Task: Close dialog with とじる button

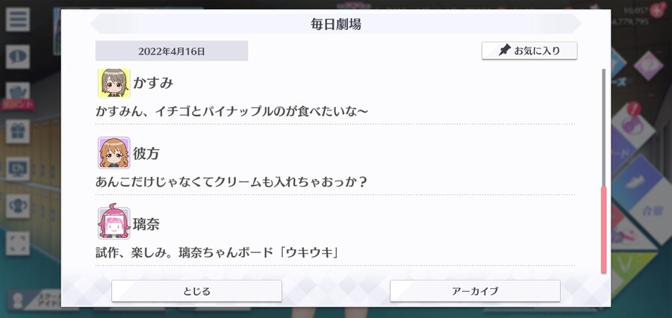Action: pyautogui.click(x=196, y=291)
